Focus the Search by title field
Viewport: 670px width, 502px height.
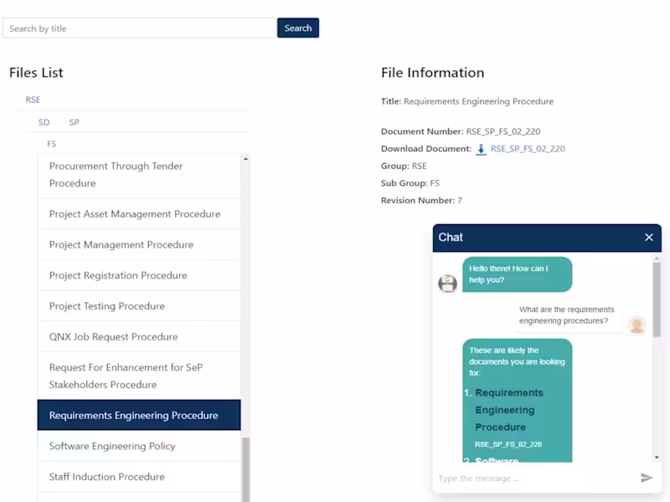[x=140, y=28]
